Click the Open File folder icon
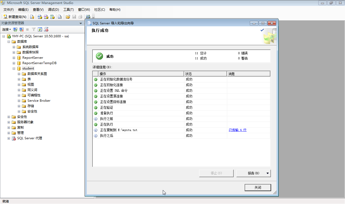This screenshot has height=204, width=345. [68, 17]
